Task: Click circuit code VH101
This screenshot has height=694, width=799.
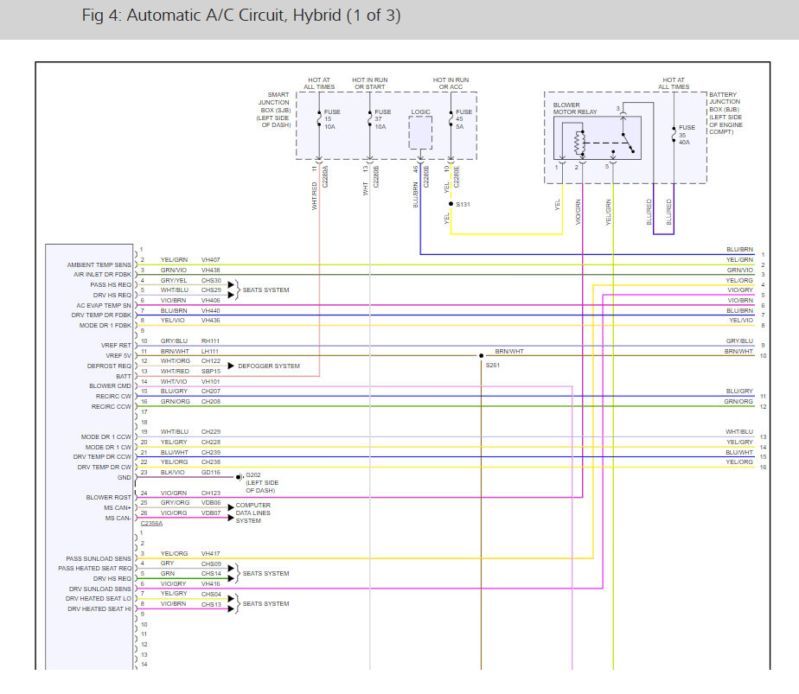Action: pos(210,381)
